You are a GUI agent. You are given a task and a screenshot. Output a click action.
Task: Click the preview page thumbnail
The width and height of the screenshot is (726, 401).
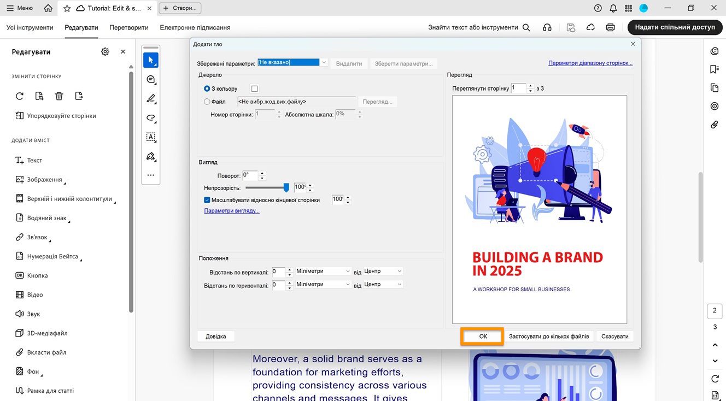tap(540, 210)
